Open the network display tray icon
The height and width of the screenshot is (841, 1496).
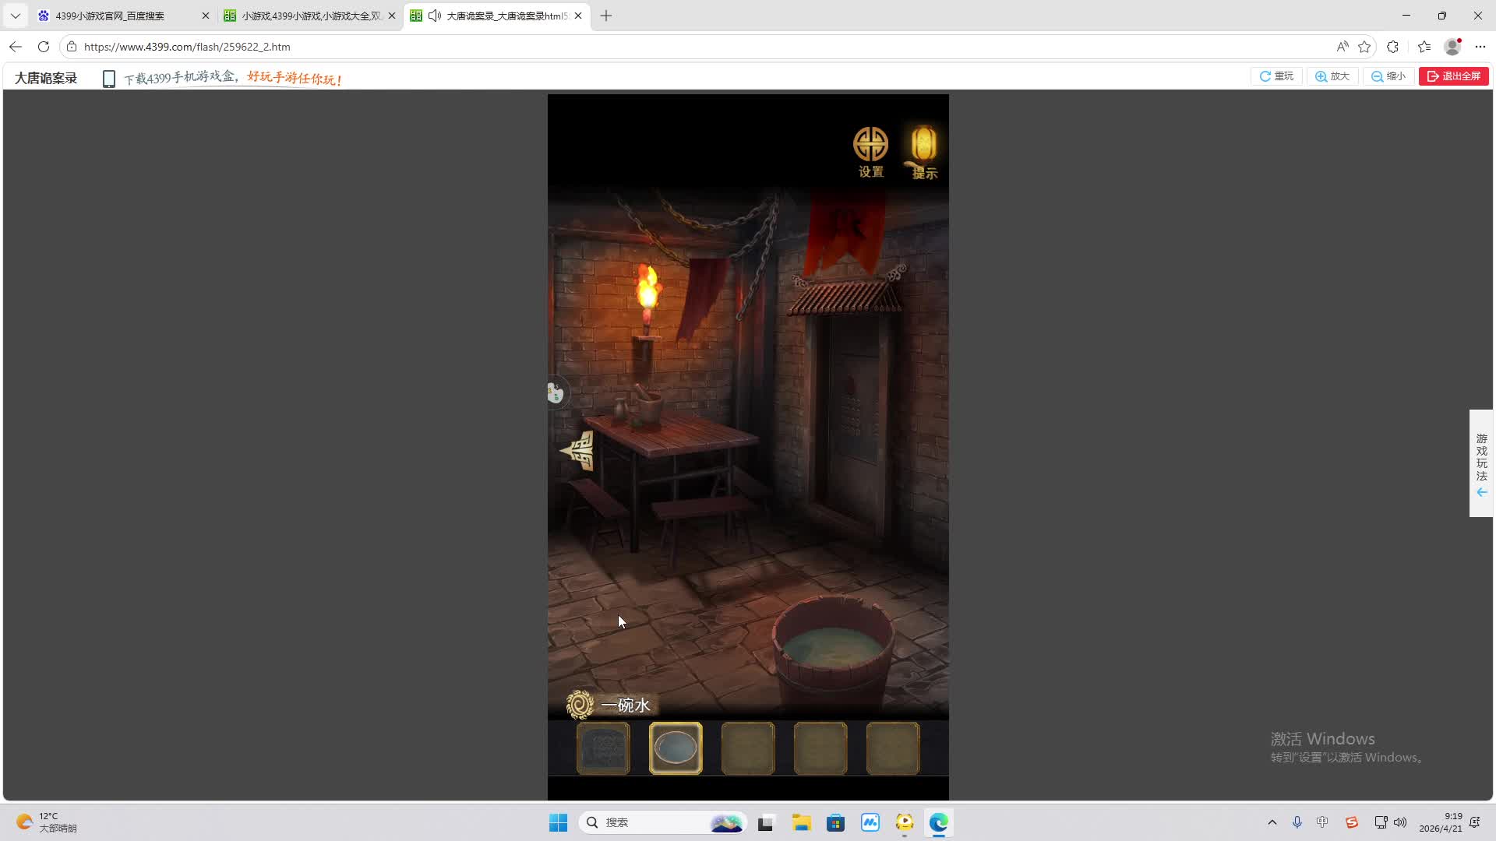tap(1380, 822)
